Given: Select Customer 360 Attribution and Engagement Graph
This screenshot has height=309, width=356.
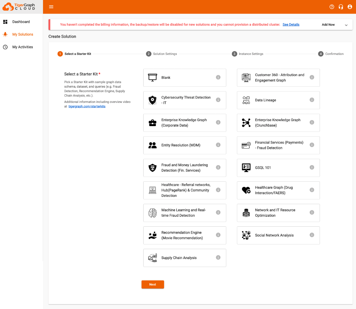Looking at the screenshot, I should (x=278, y=78).
